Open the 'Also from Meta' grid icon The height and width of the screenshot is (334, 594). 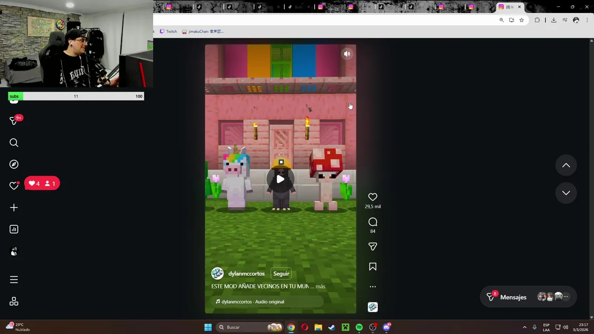14,302
